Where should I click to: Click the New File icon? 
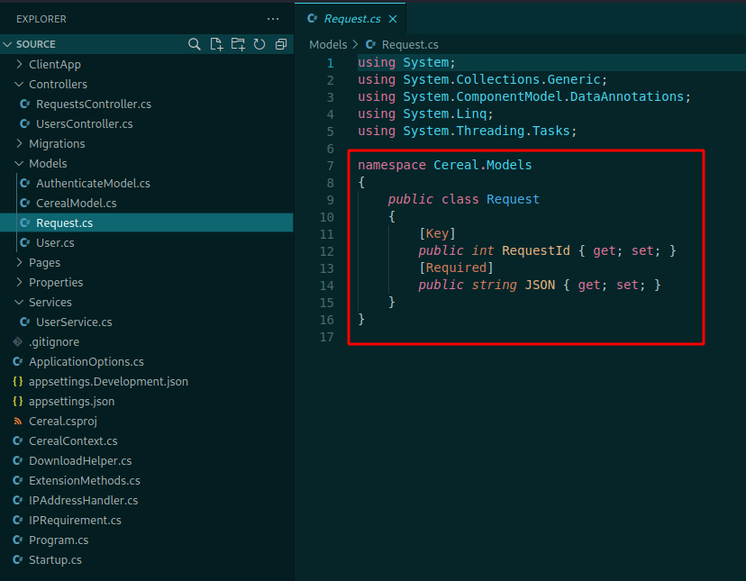coord(216,44)
